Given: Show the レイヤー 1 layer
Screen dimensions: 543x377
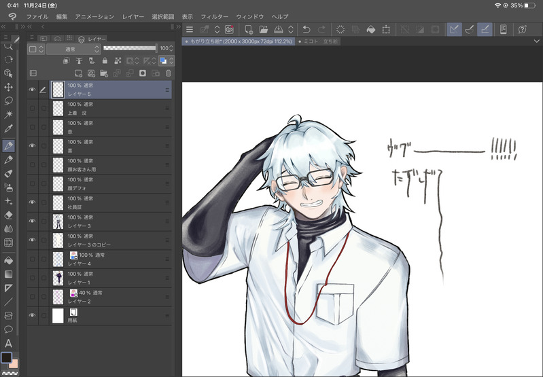Looking at the screenshot, I should pyautogui.click(x=32, y=278).
